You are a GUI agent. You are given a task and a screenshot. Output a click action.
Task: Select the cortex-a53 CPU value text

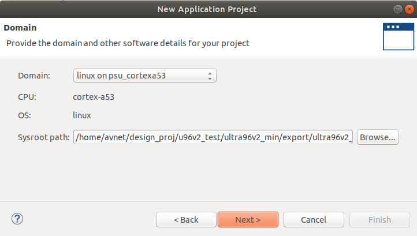tap(94, 97)
